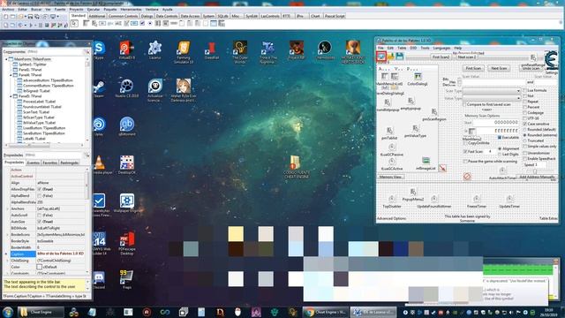
Task: Toggle the AutoSize property checkbox
Action: pos(39,222)
